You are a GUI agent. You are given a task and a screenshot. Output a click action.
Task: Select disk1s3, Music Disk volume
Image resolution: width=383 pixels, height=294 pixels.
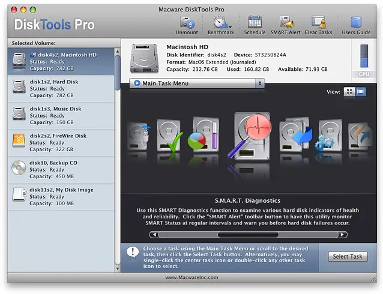[61, 116]
